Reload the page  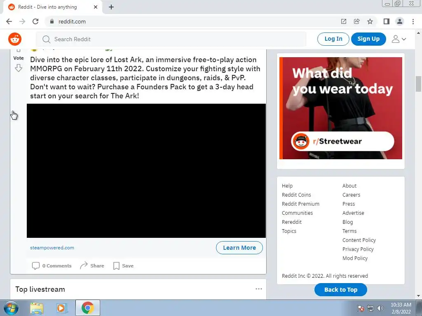pyautogui.click(x=35, y=21)
